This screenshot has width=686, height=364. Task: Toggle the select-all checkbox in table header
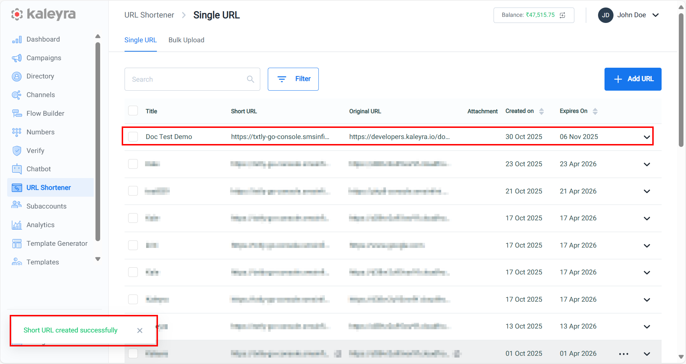pos(133,111)
